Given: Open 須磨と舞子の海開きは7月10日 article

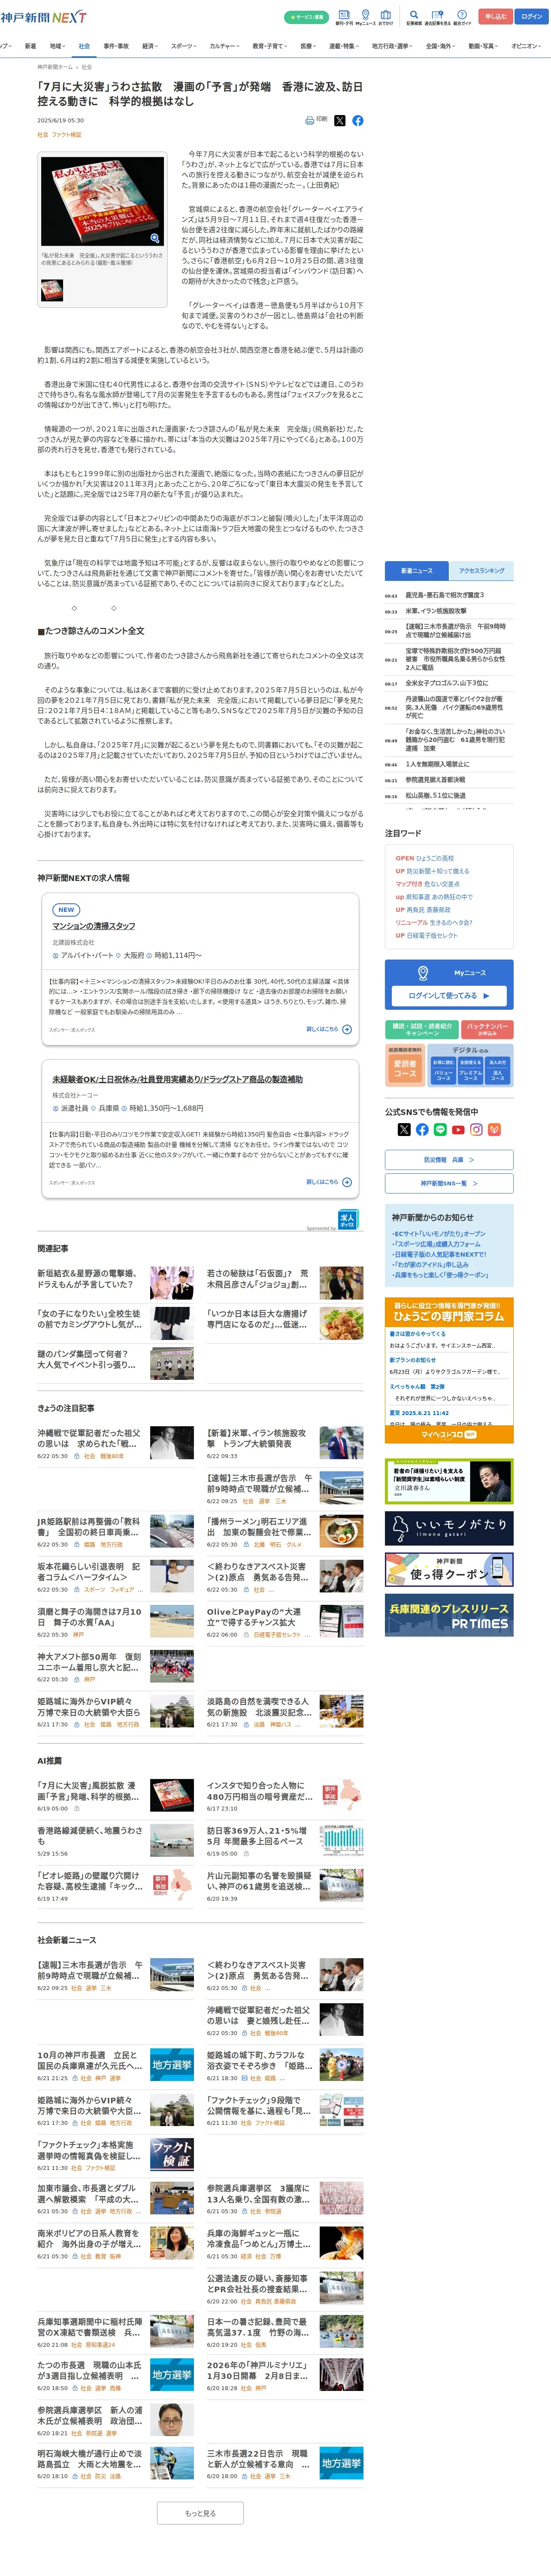Looking at the screenshot, I should [x=115, y=1621].
